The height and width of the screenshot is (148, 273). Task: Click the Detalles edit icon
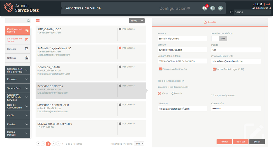point(205,22)
